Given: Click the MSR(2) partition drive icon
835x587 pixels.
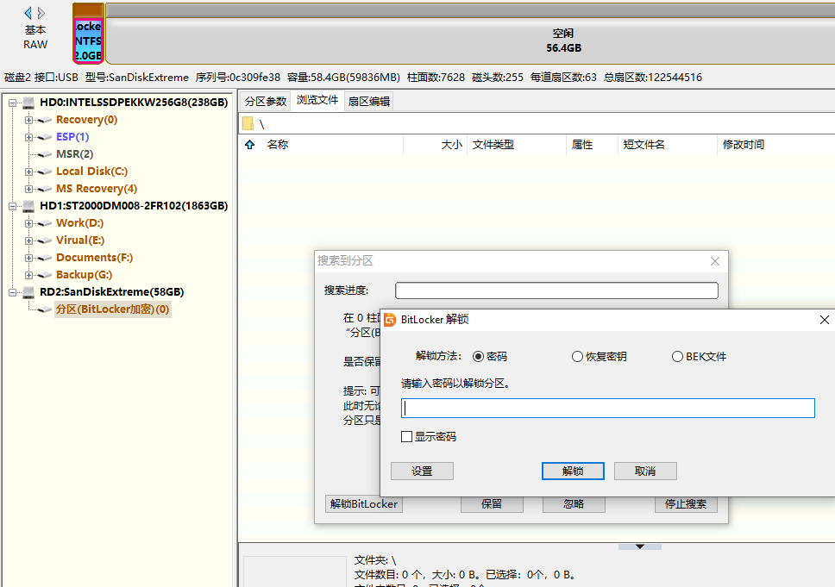Looking at the screenshot, I should [x=44, y=155].
